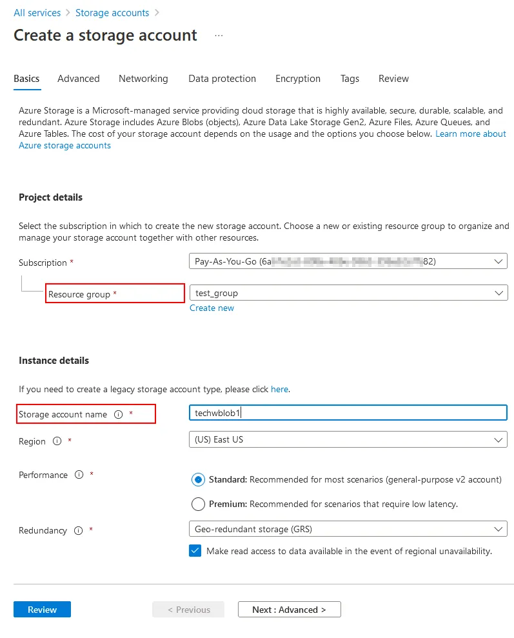Focus the Storage account name field

point(348,413)
